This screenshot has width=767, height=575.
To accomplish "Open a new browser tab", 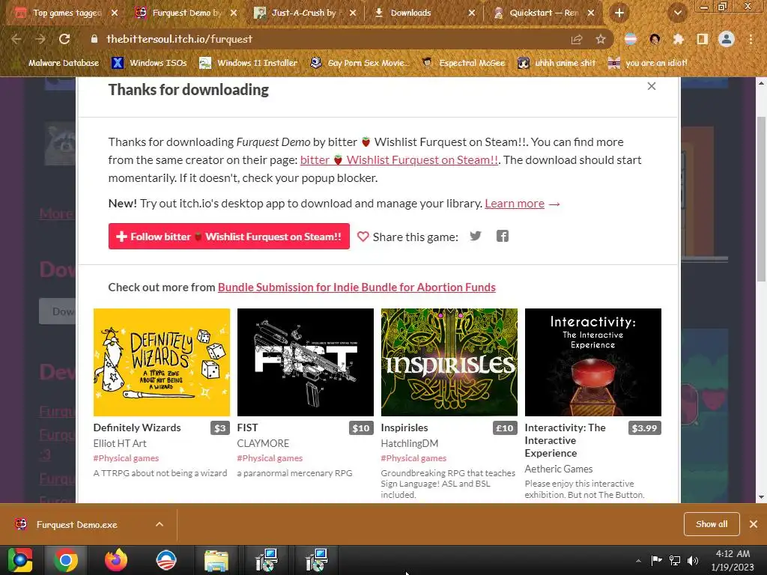I will pyautogui.click(x=619, y=13).
